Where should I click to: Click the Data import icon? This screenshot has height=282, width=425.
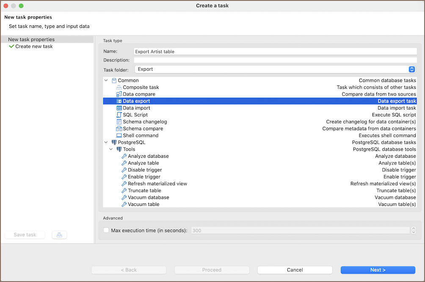pyautogui.click(x=119, y=108)
